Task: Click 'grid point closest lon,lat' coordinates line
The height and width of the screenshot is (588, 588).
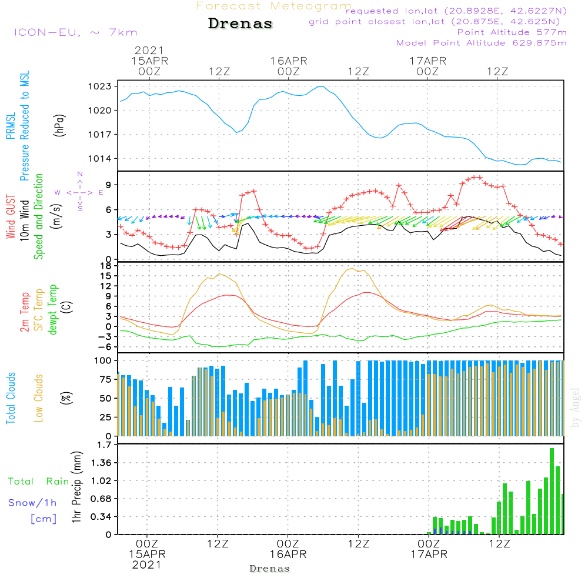Action: click(435, 22)
